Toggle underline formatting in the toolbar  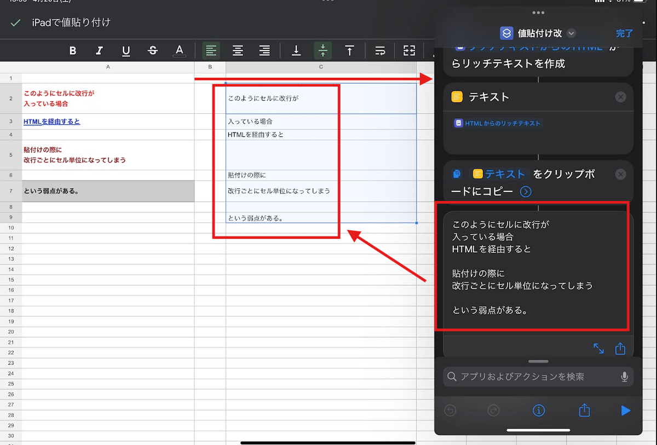point(126,51)
